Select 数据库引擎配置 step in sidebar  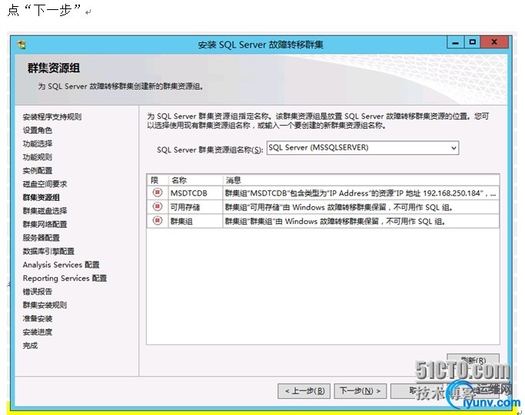point(48,251)
